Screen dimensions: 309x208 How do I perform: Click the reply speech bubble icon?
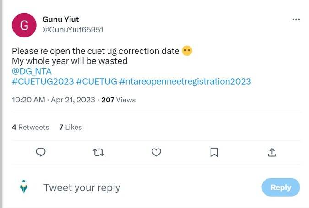(x=40, y=152)
